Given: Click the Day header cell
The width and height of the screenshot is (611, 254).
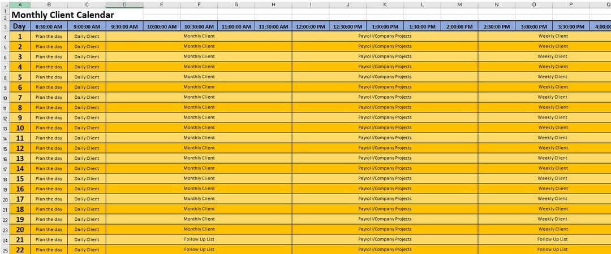Looking at the screenshot, I should [20, 27].
